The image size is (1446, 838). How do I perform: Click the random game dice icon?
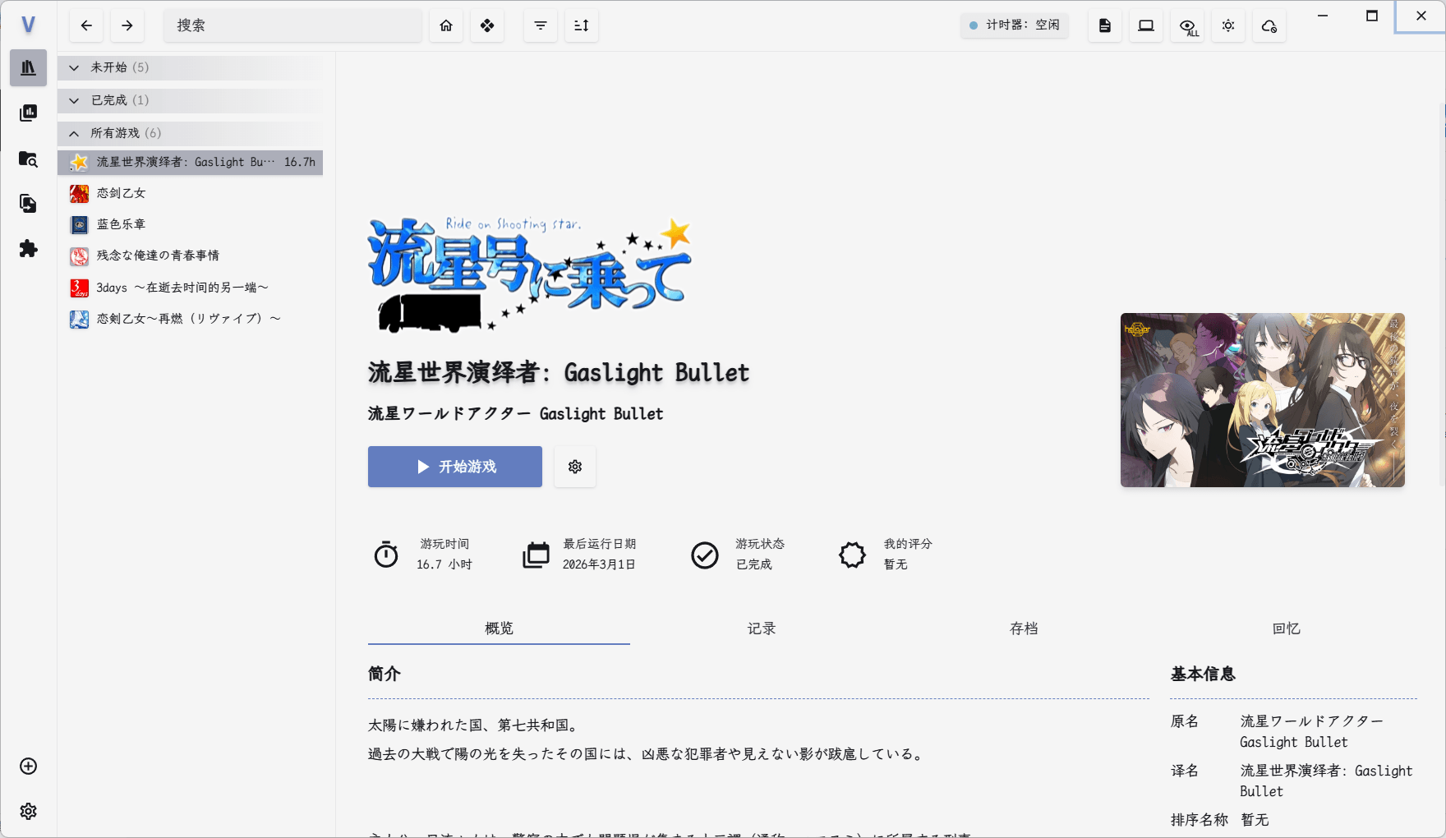tap(487, 25)
